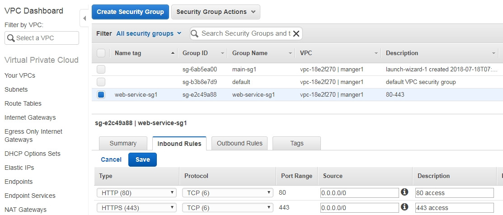Uncheck the web-service-sg1 row checkbox
The width and height of the screenshot is (503, 215).
tap(101, 95)
